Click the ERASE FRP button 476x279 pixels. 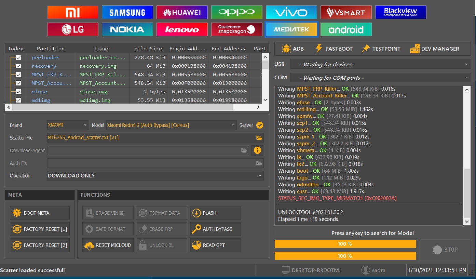(x=162, y=229)
